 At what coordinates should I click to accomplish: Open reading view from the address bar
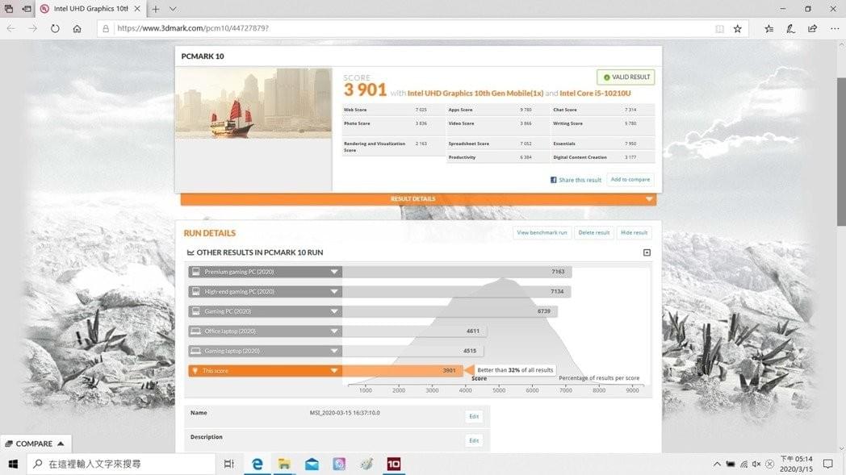click(x=719, y=28)
